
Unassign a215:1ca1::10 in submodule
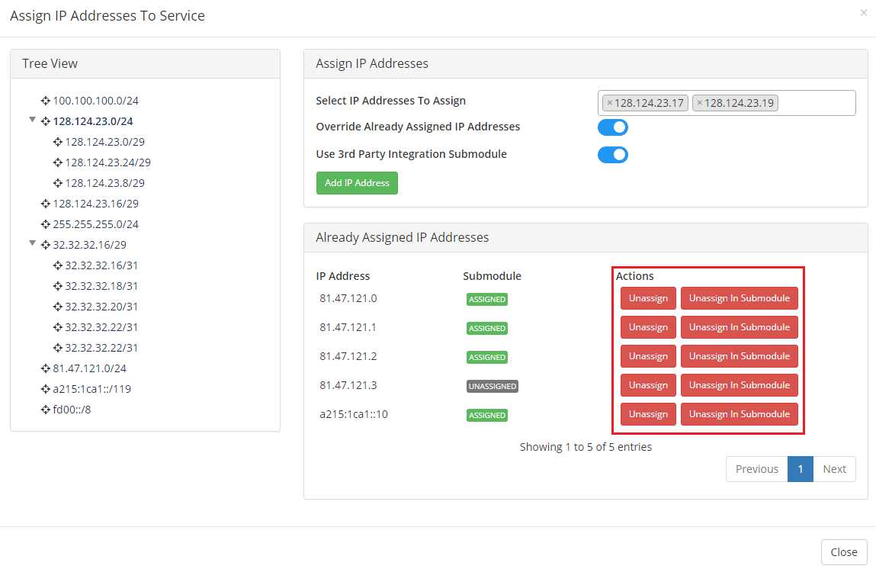[x=739, y=415]
